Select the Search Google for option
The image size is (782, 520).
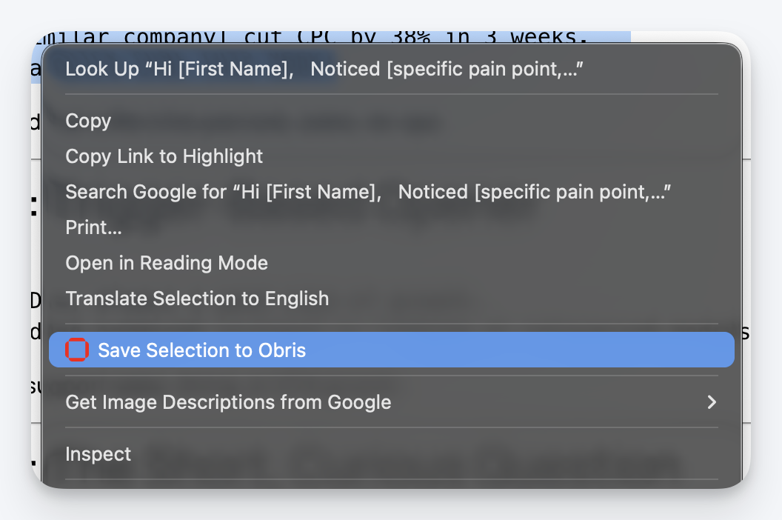coord(368,192)
